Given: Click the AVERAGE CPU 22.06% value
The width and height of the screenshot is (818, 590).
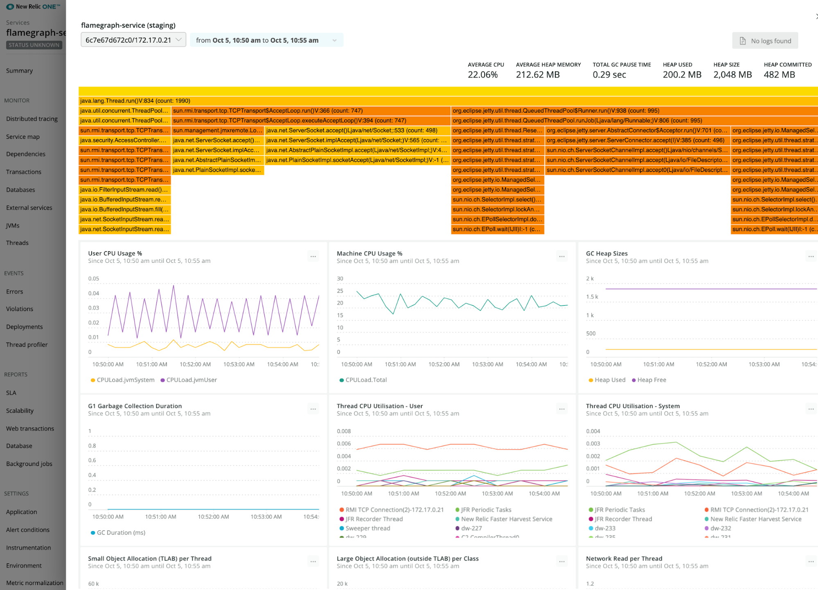Looking at the screenshot, I should click(483, 75).
